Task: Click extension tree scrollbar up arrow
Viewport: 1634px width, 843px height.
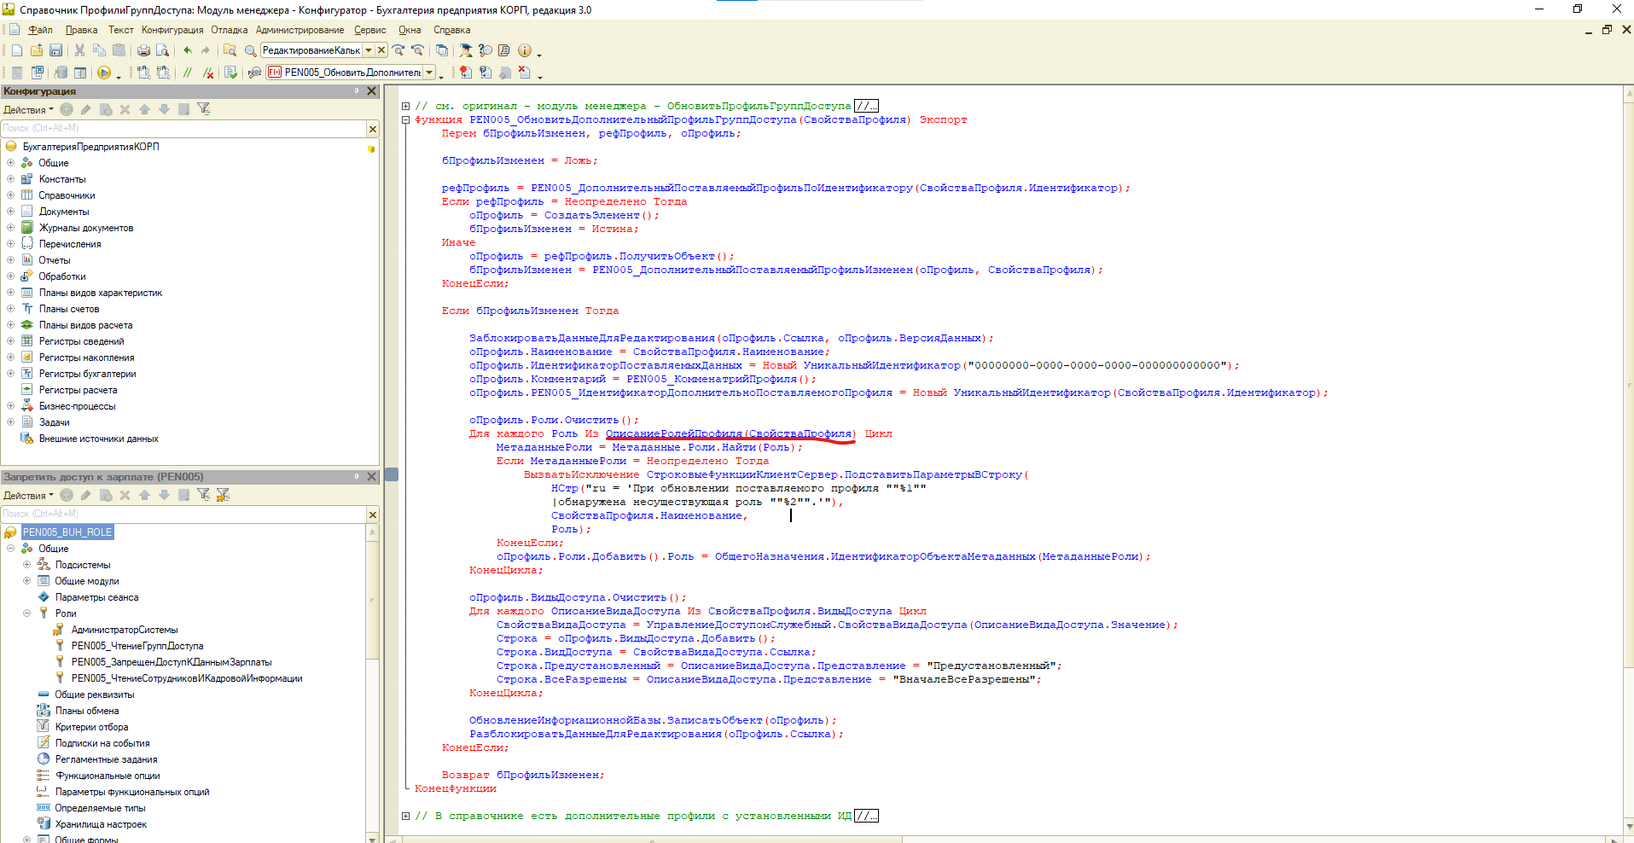Action: [x=373, y=532]
